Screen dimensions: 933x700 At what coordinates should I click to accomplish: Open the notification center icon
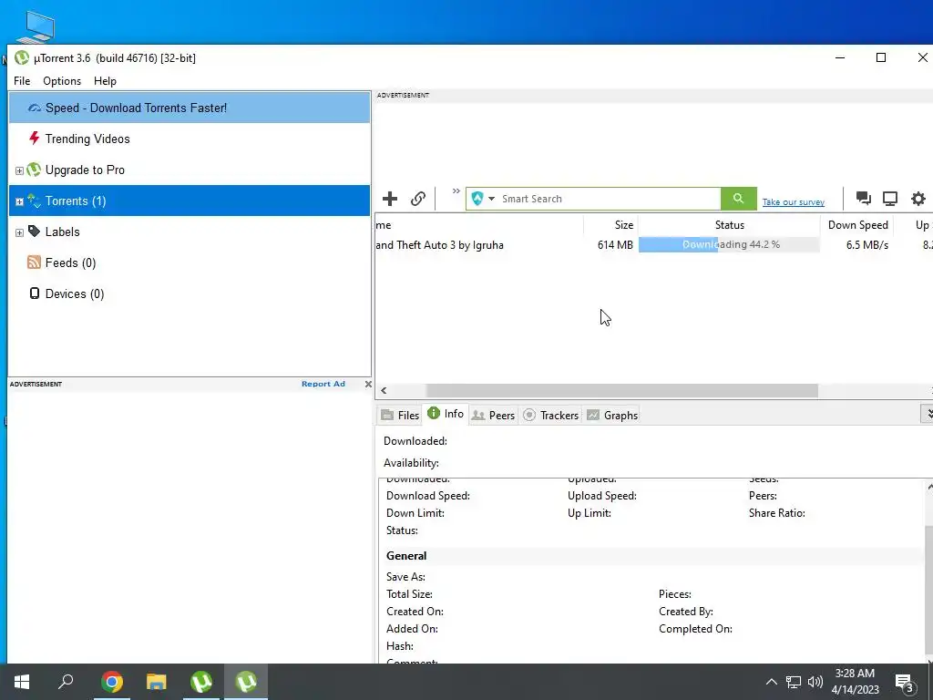pos(904,682)
